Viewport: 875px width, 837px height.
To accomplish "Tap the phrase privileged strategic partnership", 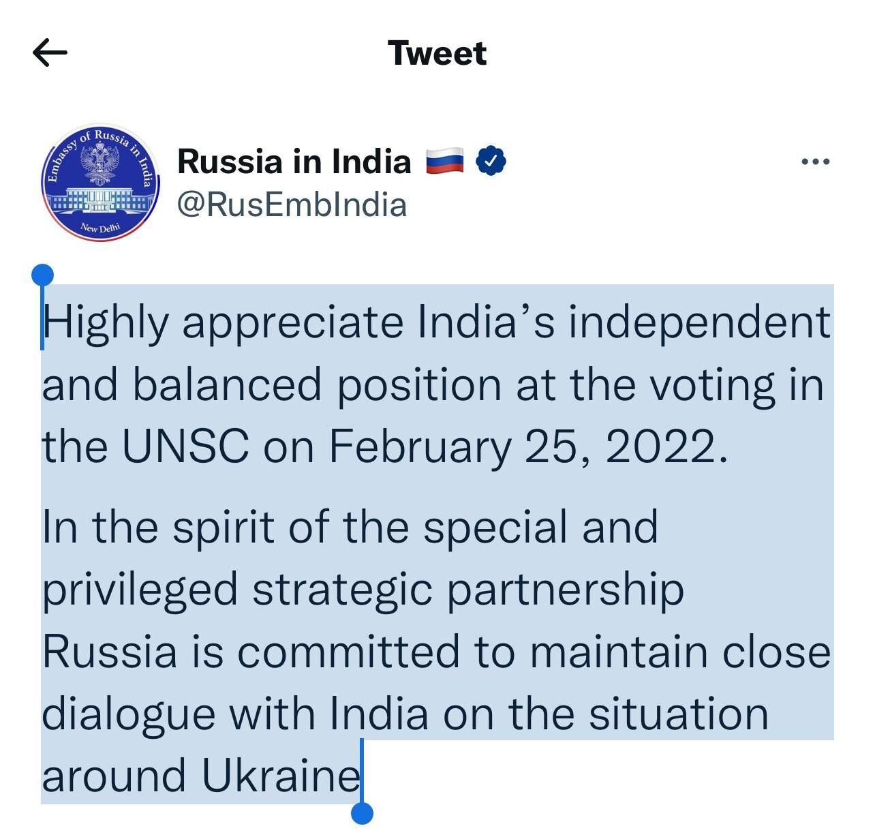I will pyautogui.click(x=363, y=590).
